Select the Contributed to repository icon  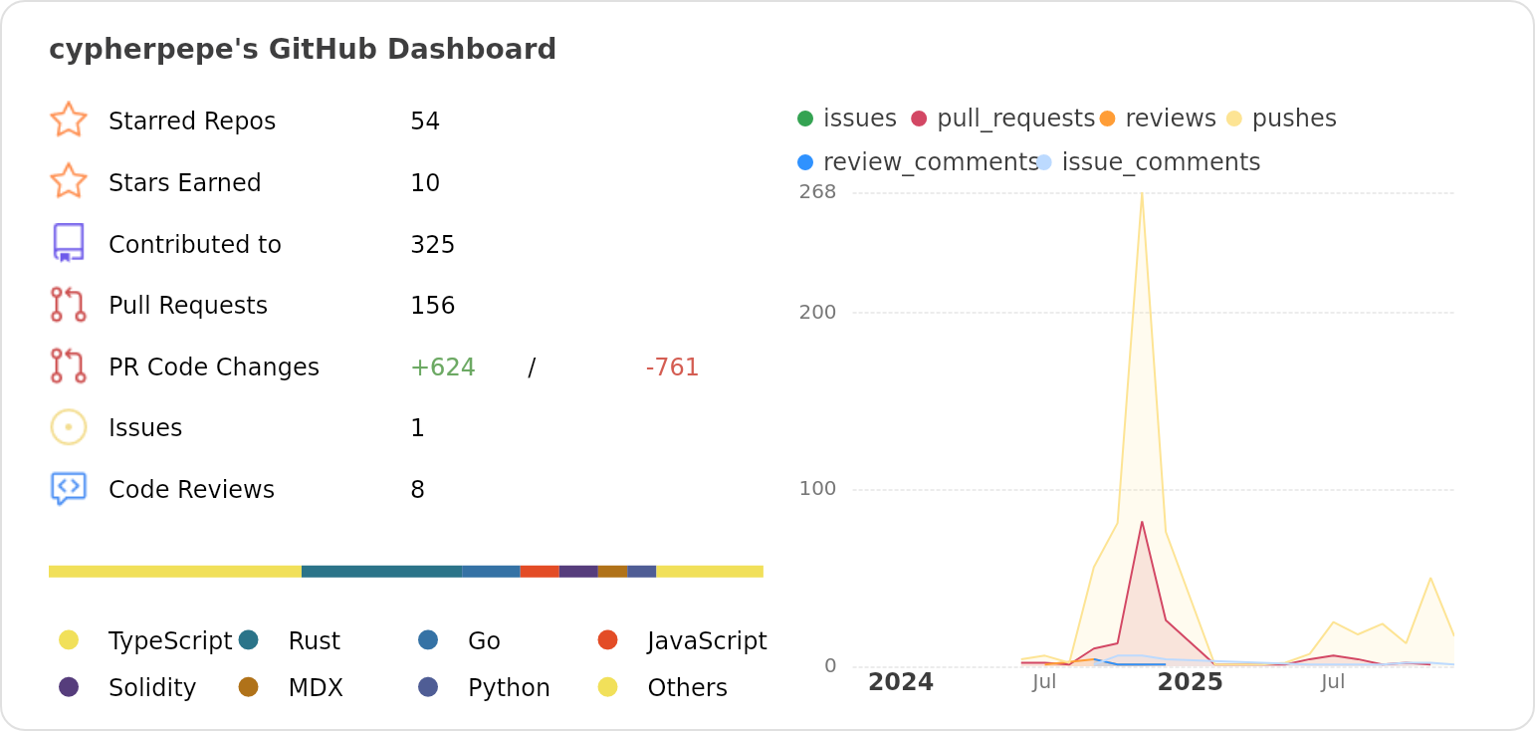coord(68,243)
